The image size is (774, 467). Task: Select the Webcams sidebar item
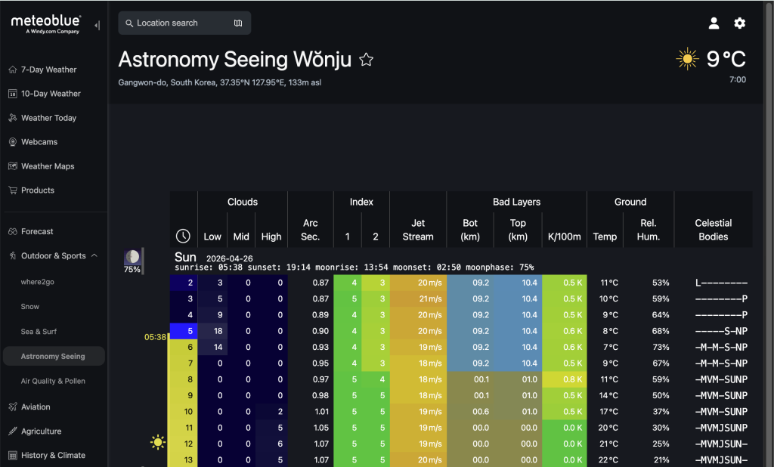[x=39, y=142]
